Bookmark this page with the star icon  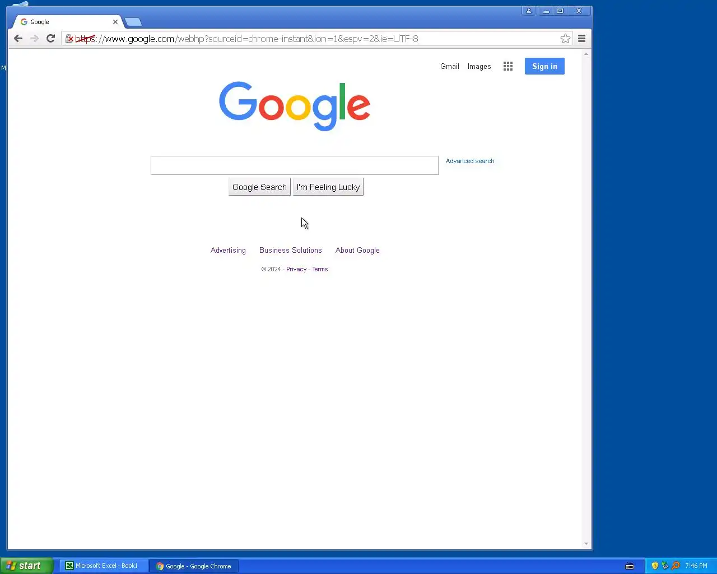(565, 39)
